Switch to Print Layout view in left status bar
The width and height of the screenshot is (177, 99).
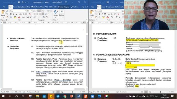pyautogui.click(x=58, y=92)
